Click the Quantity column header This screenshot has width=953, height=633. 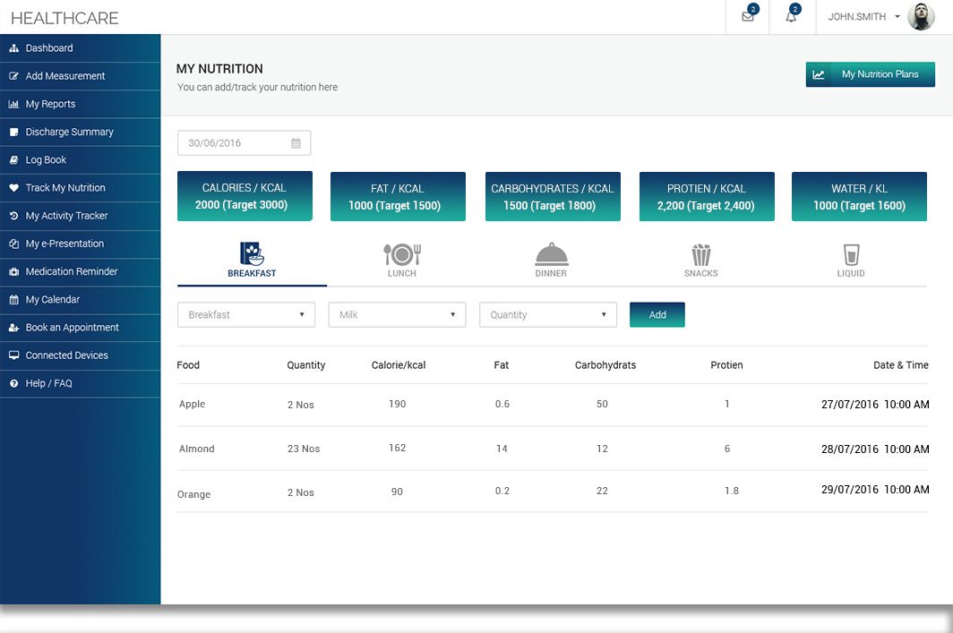coord(305,365)
